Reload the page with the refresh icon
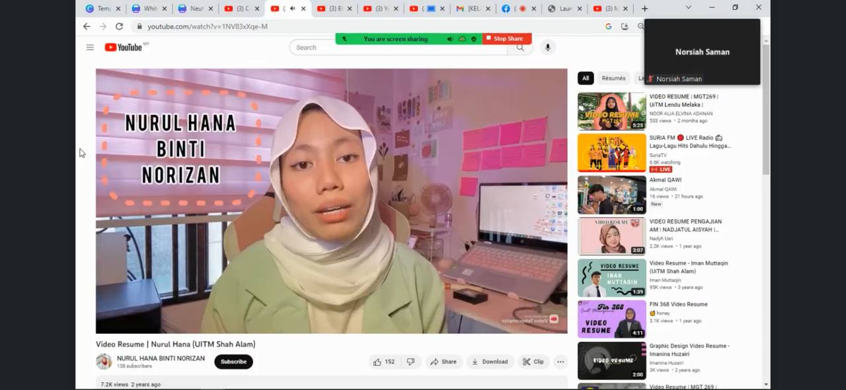Screen dimensions: 846x390 tap(119, 26)
